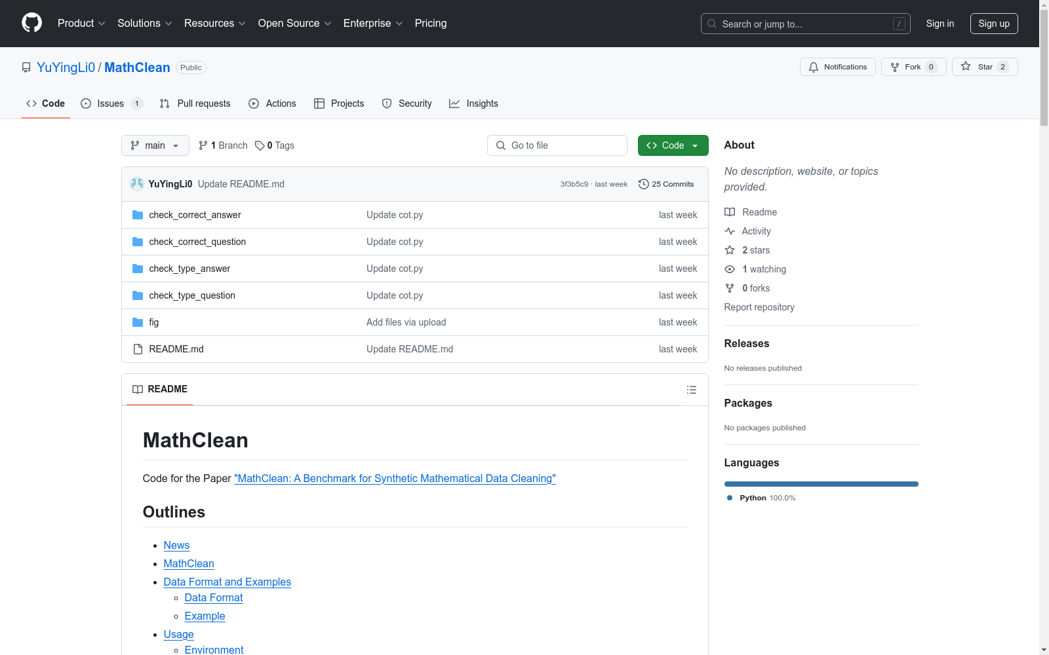Expand the Open Source menu
Image resolution: width=1049 pixels, height=655 pixels.
click(x=295, y=24)
